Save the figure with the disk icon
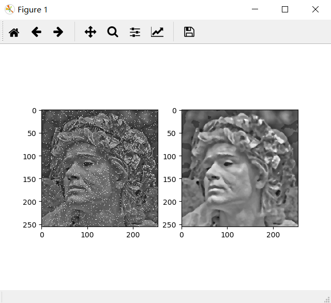The image size is (331, 303). tap(189, 32)
